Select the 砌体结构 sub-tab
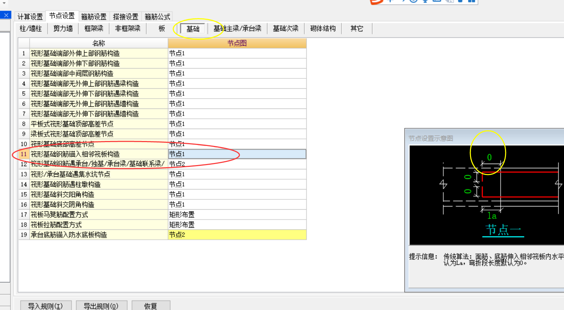564x310 pixels. coord(323,29)
